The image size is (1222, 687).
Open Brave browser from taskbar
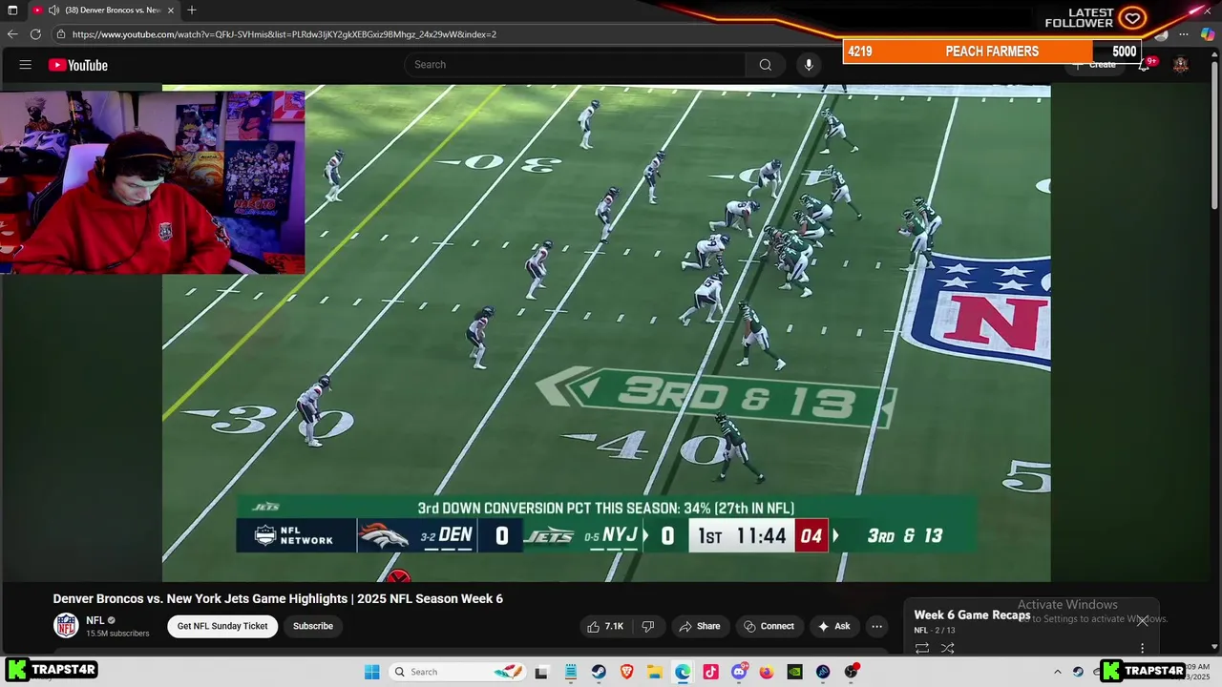(627, 672)
